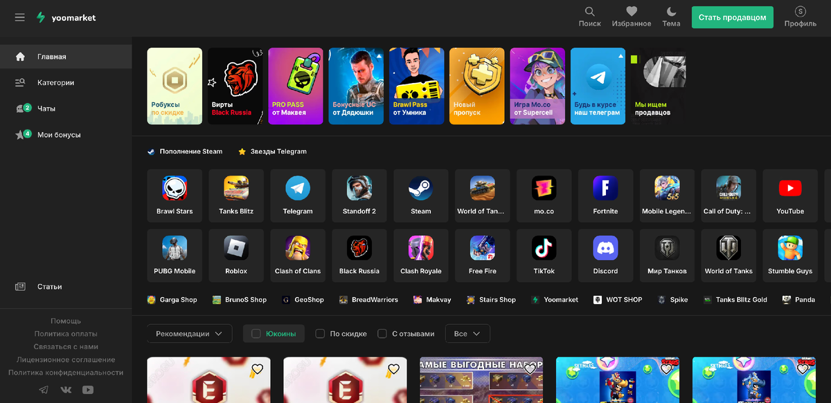This screenshot has height=403, width=831.
Task: Open the Makvay seller
Action: coord(432,300)
